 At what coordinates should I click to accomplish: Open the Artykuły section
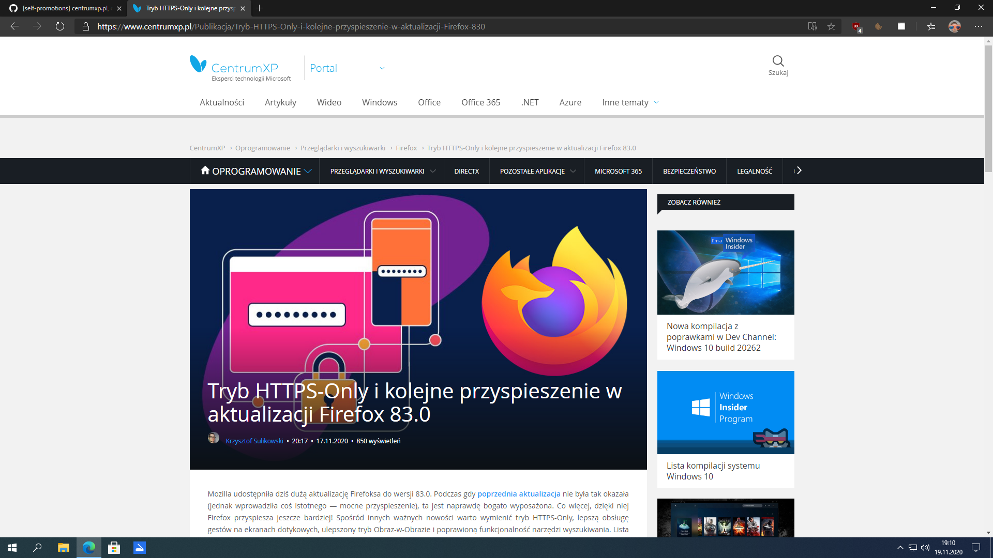(x=281, y=102)
